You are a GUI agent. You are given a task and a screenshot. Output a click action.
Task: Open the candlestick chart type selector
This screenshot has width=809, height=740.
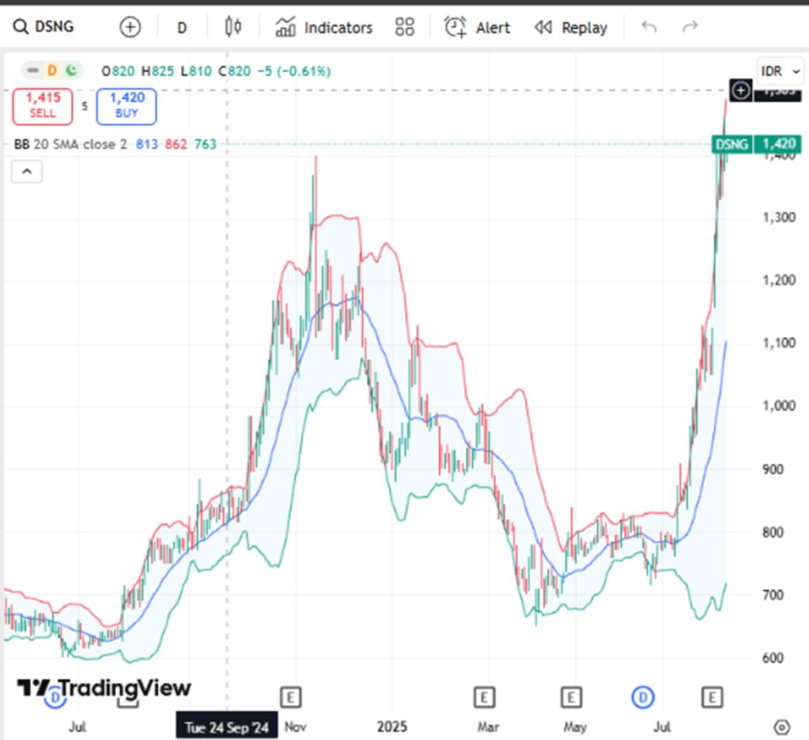[233, 27]
